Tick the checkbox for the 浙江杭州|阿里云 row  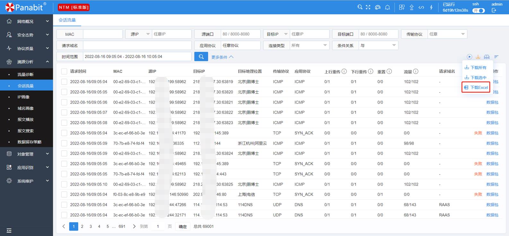tap(64, 143)
